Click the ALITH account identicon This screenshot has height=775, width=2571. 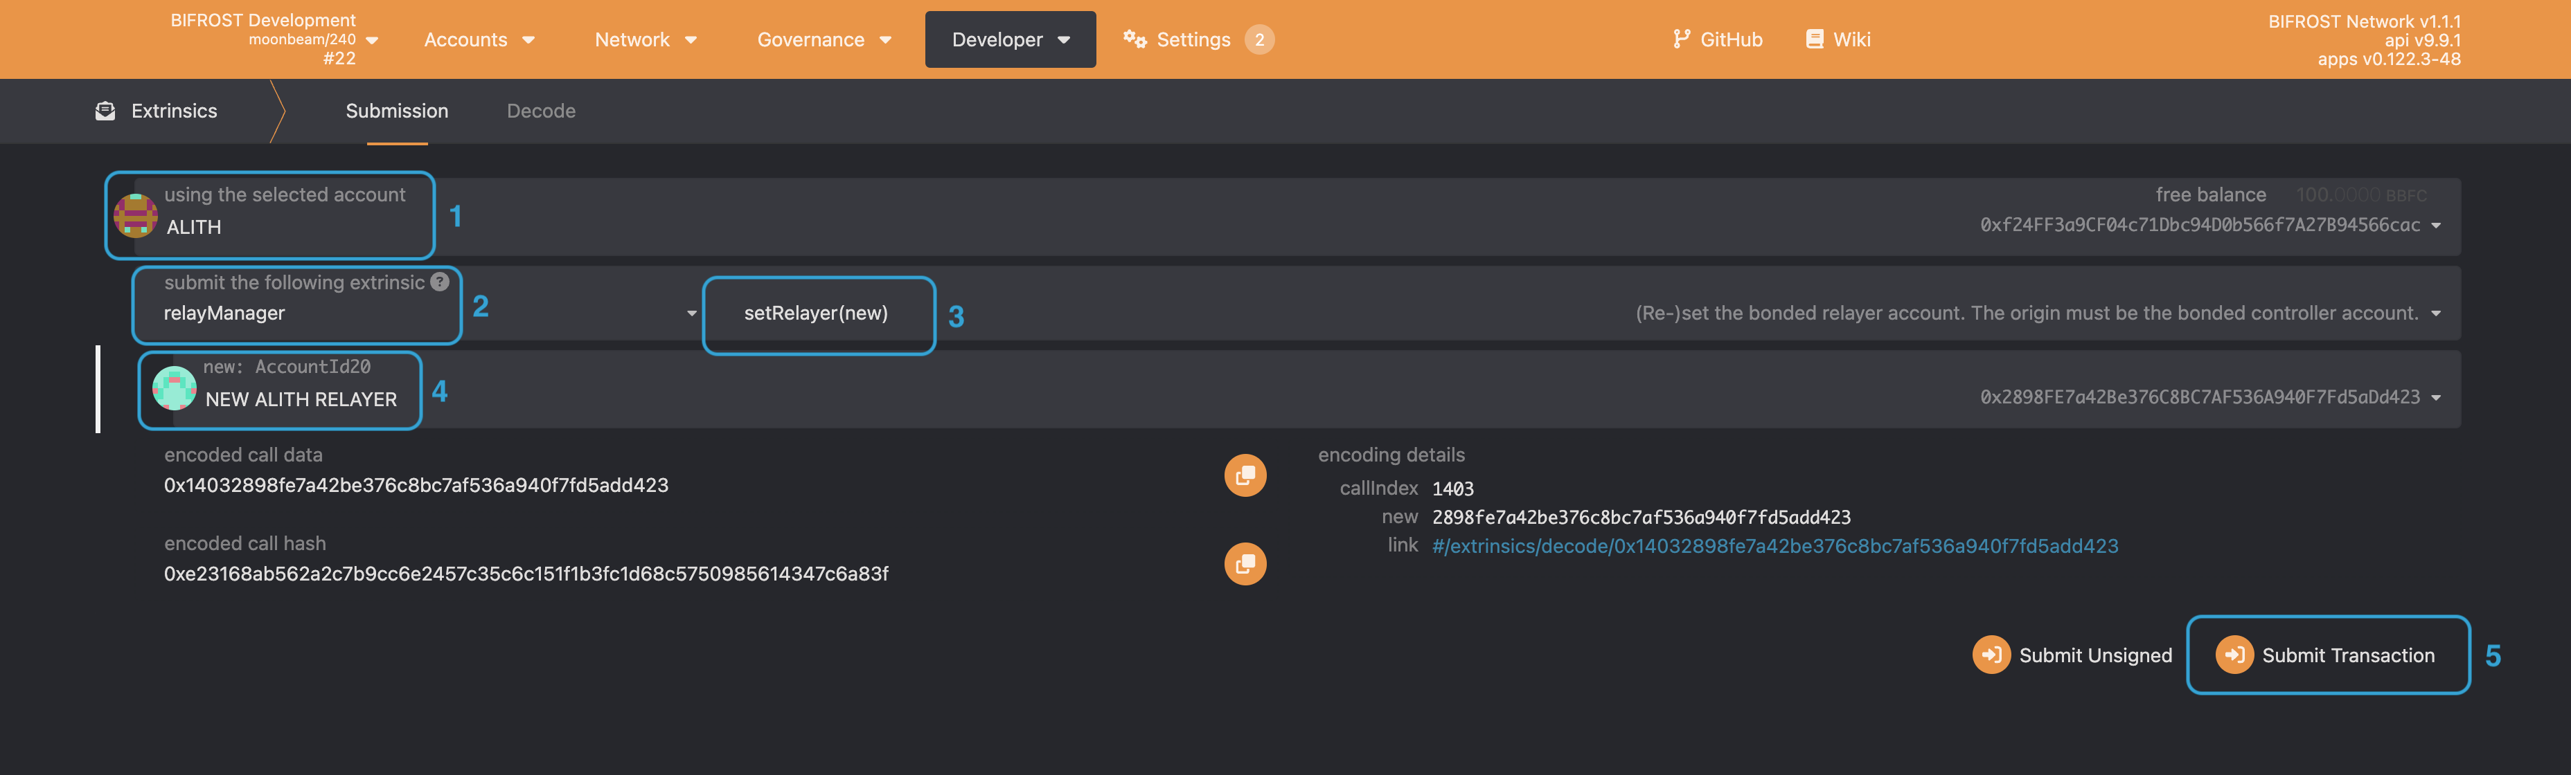[x=136, y=215]
